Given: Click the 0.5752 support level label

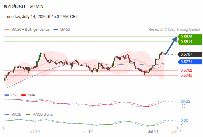Looking at the screenshot, I should 186,70.
